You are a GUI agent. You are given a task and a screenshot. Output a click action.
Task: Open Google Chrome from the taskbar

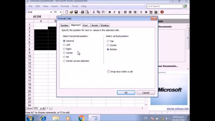click(x=81, y=118)
